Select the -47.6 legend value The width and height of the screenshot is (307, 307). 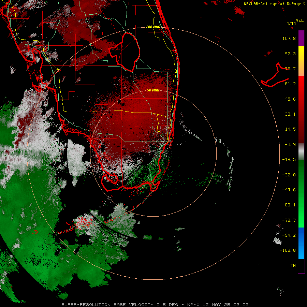tap(289, 190)
